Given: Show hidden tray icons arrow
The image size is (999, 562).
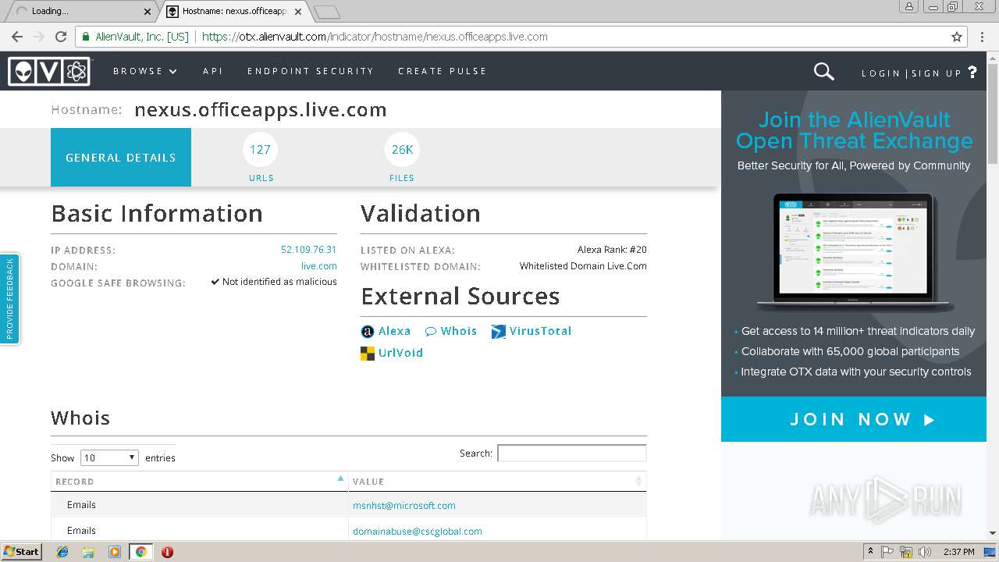Looking at the screenshot, I should 870,552.
